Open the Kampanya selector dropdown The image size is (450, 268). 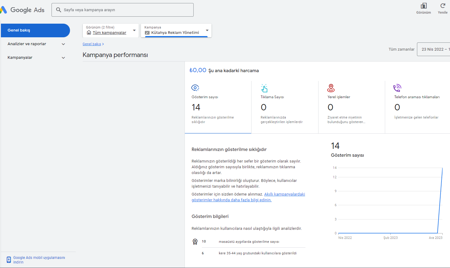[176, 30]
